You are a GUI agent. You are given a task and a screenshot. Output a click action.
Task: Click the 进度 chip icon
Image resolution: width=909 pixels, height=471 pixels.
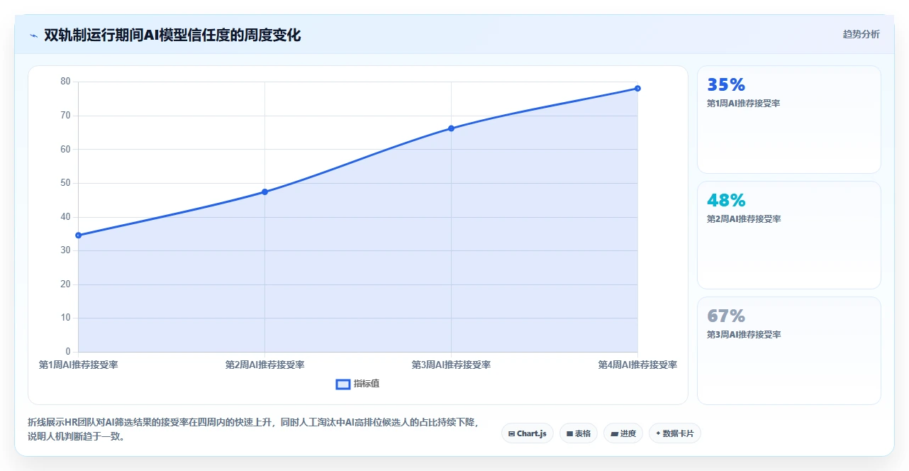[x=614, y=433]
